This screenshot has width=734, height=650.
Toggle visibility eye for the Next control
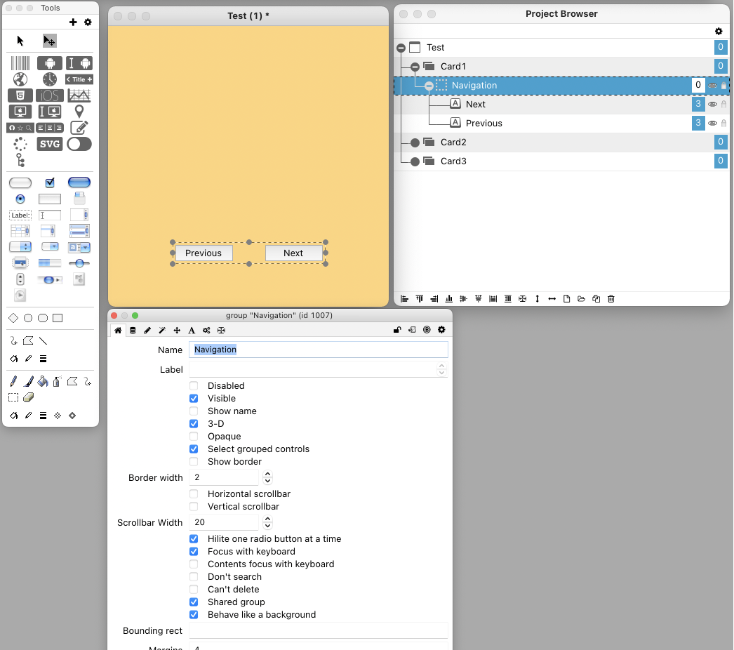(712, 105)
